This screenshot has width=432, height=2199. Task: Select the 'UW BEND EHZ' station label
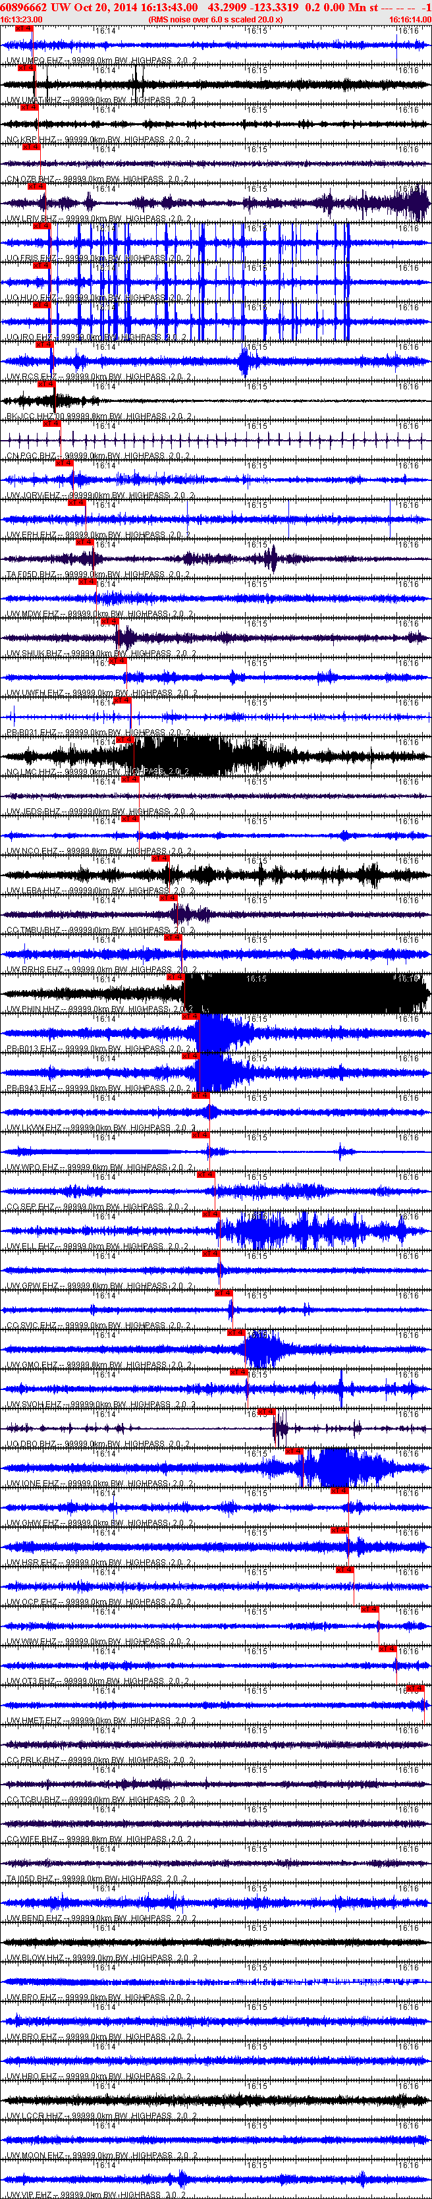tap(35, 1918)
